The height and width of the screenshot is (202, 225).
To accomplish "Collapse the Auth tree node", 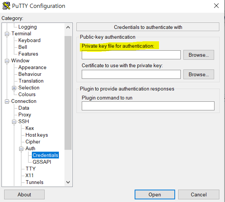I will 21,149.
